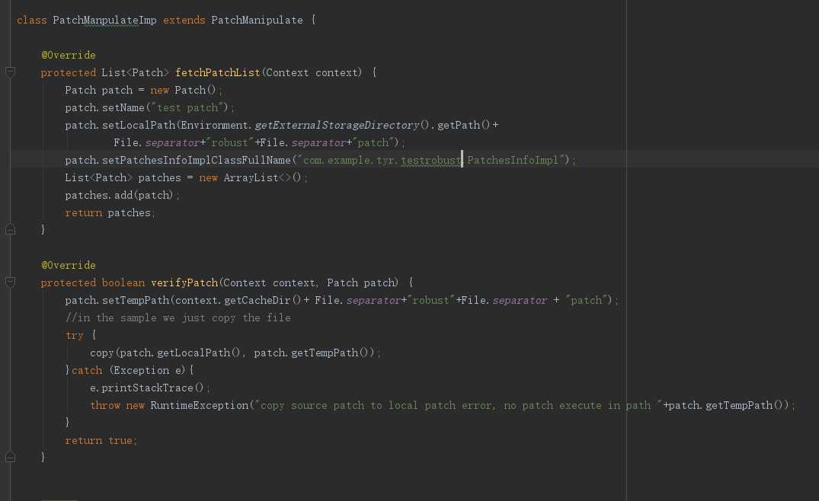Image resolution: width=819 pixels, height=501 pixels.
Task: Click the extends keyword in class declaration
Action: [184, 20]
